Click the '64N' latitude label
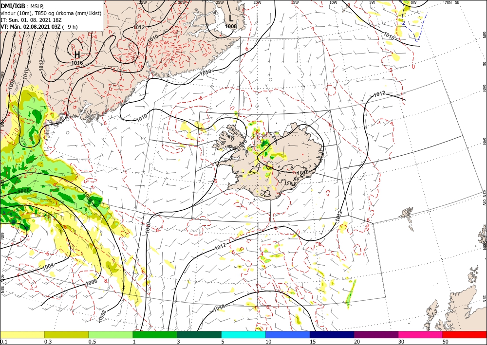The width and height of the screenshot is (487, 345). pyautogui.click(x=484, y=141)
